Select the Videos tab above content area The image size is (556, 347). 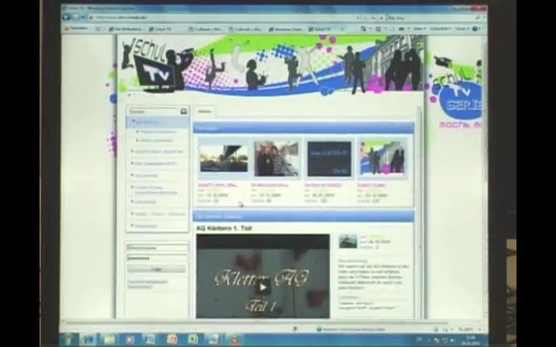(205, 112)
